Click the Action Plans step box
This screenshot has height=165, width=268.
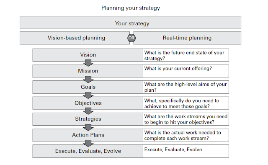tap(88, 135)
